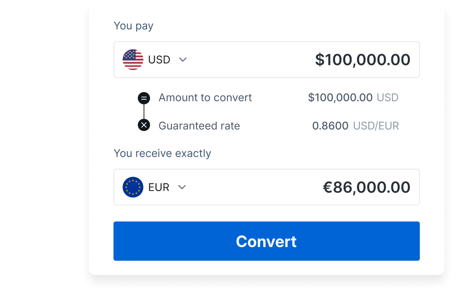Click the 0.8600 rate value
Viewport: 475px width, 292px height.
(330, 126)
